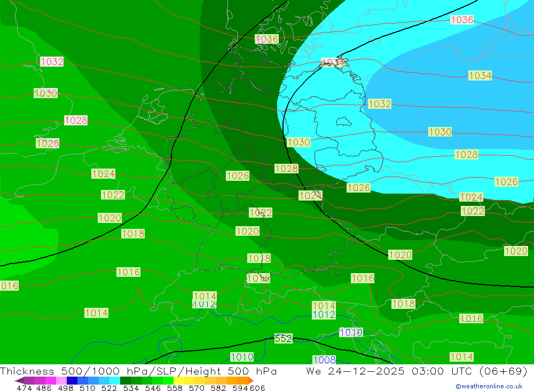
Task: Click the 'We 24-12-2025 03:00 UTC (06+69)' timestamp
Action: pos(417,371)
